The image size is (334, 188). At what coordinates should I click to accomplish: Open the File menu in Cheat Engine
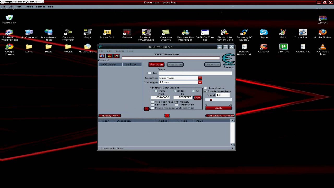pos(101,51)
